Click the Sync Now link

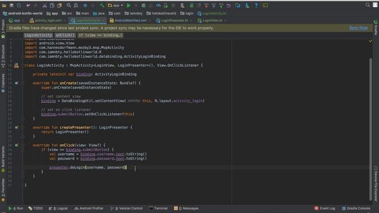(358, 28)
